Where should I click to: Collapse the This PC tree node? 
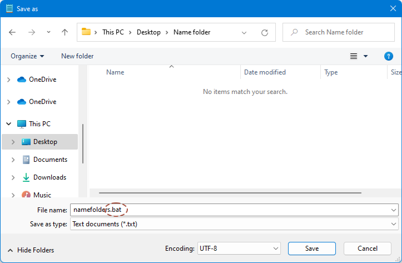[8, 124]
